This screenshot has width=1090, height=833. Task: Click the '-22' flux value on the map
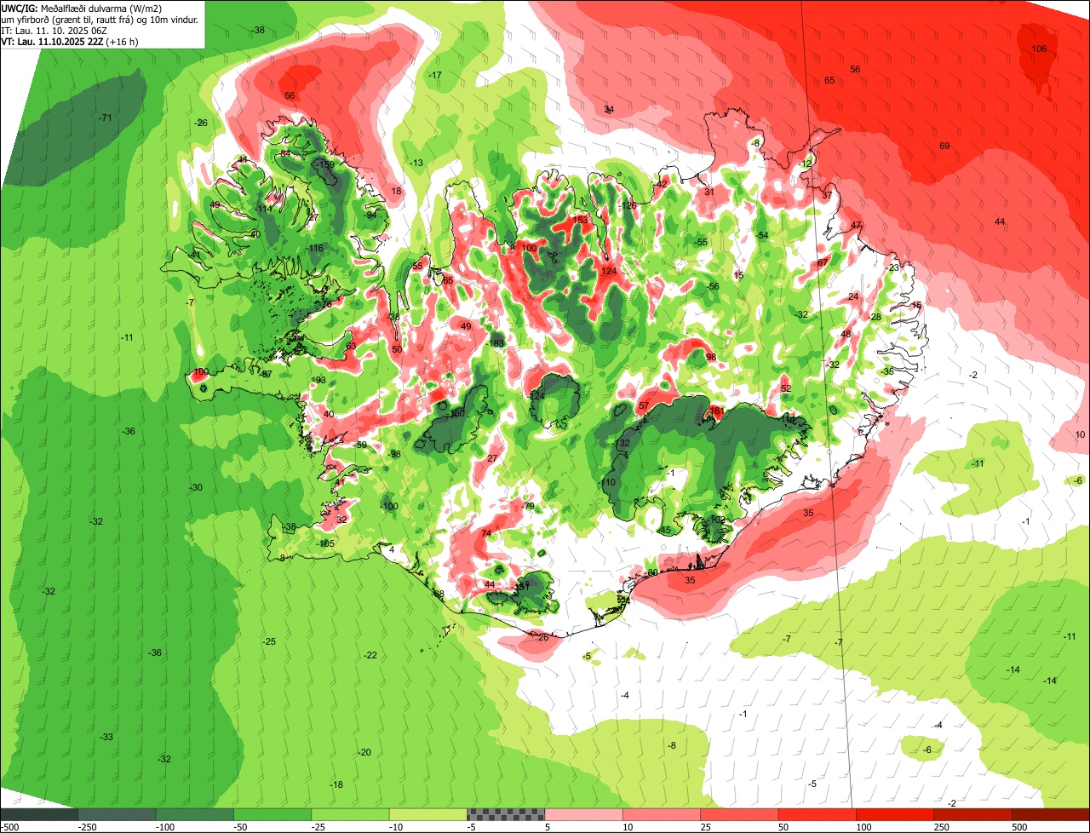370,655
